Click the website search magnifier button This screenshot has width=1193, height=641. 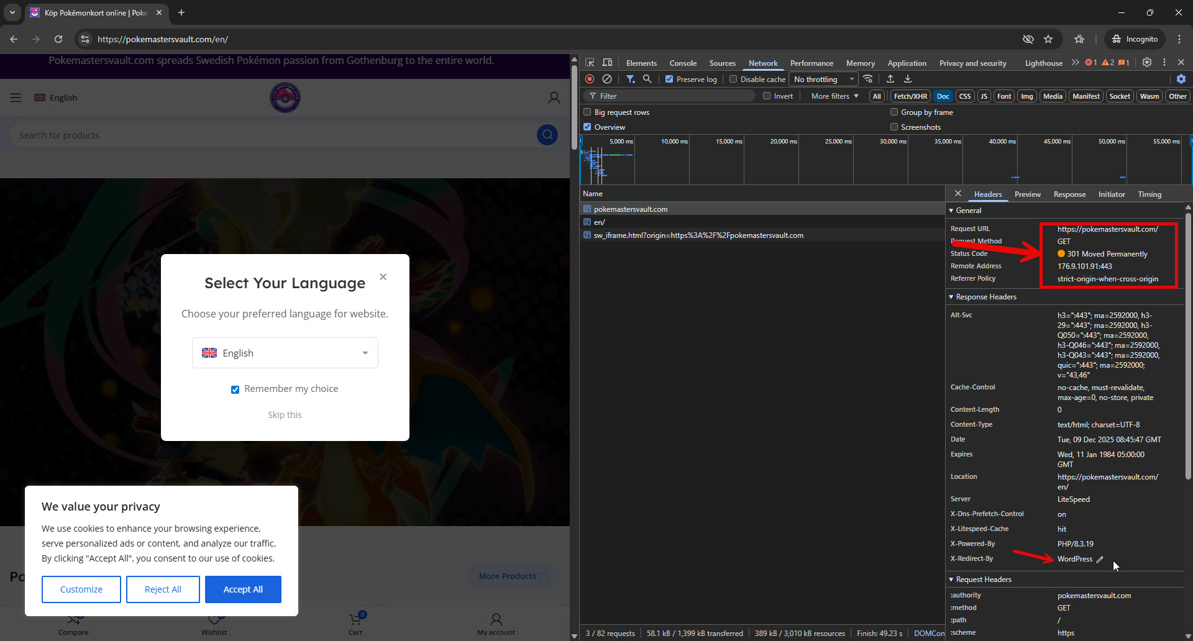click(x=547, y=135)
